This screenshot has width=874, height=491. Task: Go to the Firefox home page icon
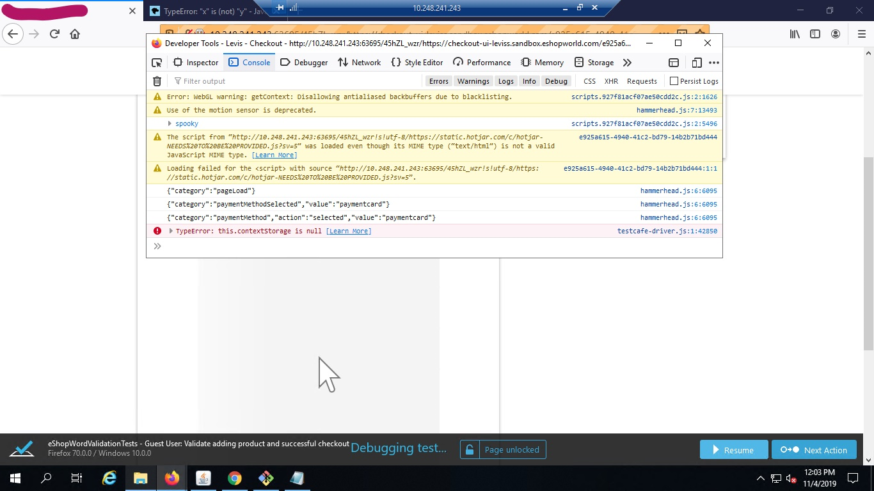pos(75,34)
